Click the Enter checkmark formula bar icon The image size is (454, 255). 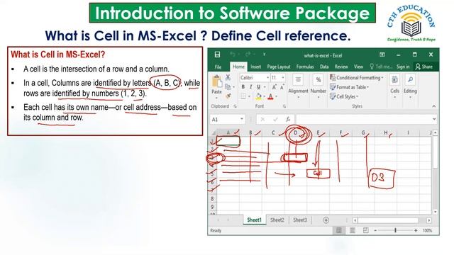click(275, 120)
